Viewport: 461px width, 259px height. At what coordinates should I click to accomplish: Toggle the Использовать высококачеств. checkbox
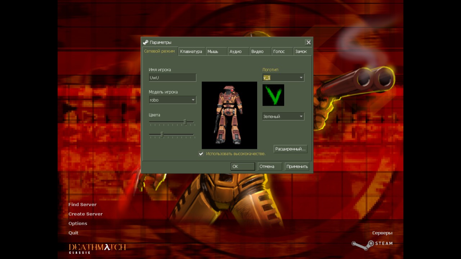pos(201,154)
